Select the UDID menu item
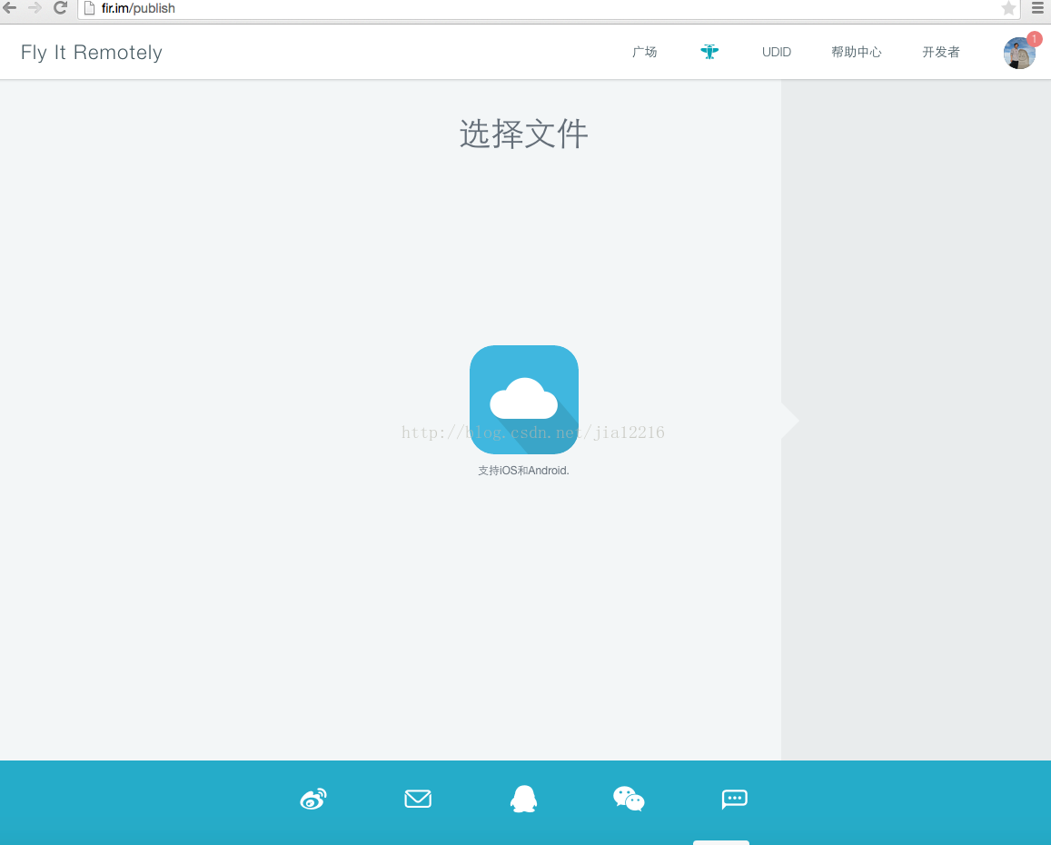 click(x=776, y=52)
